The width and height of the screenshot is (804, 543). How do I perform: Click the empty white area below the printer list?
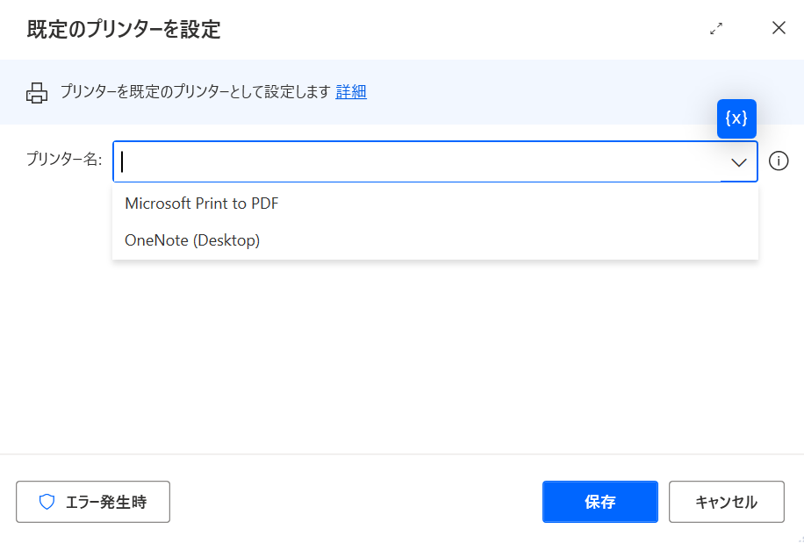point(402,359)
